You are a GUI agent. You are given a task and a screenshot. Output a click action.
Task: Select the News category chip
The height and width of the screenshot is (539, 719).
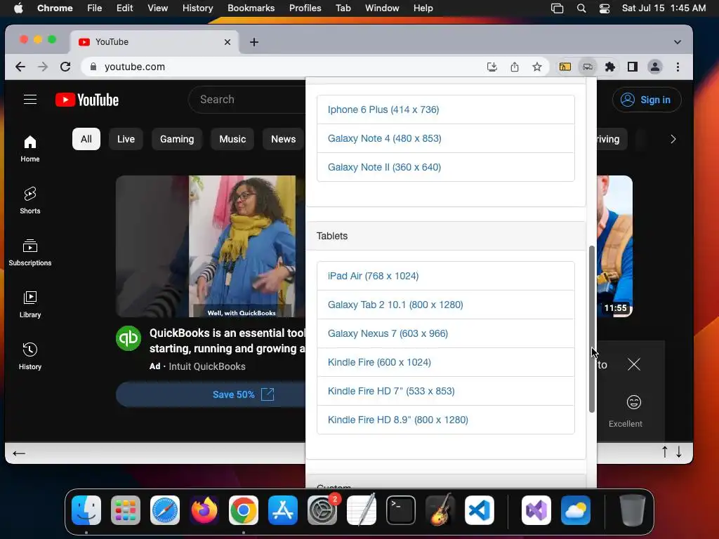pos(284,139)
